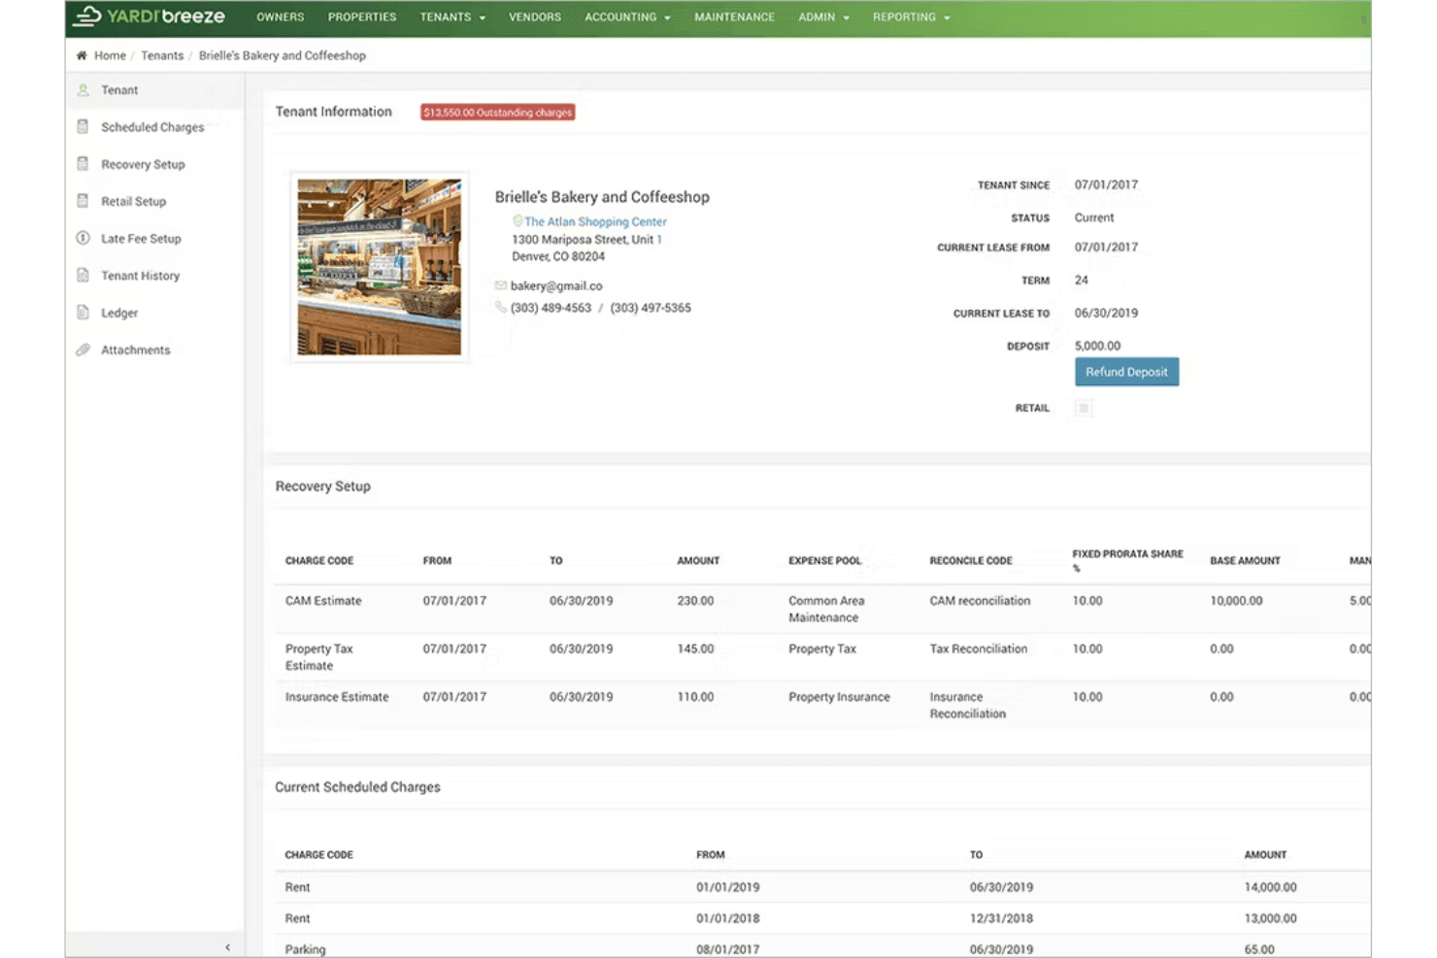This screenshot has height=958, width=1437.
Task: Click the Tenant History sidebar icon
Action: click(x=83, y=276)
